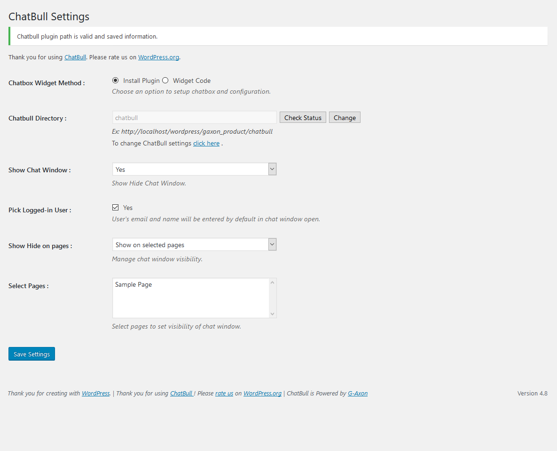Click "User's email and name" description text
The height and width of the screenshot is (451, 557).
point(216,219)
